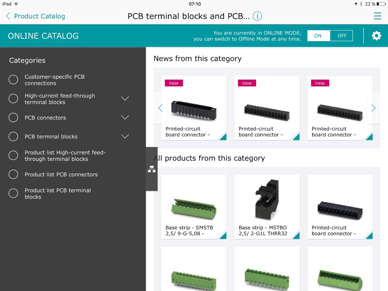Screen dimensions: 388x291
Task: Open Product list PCB terminal blocks
Action: 58,194
